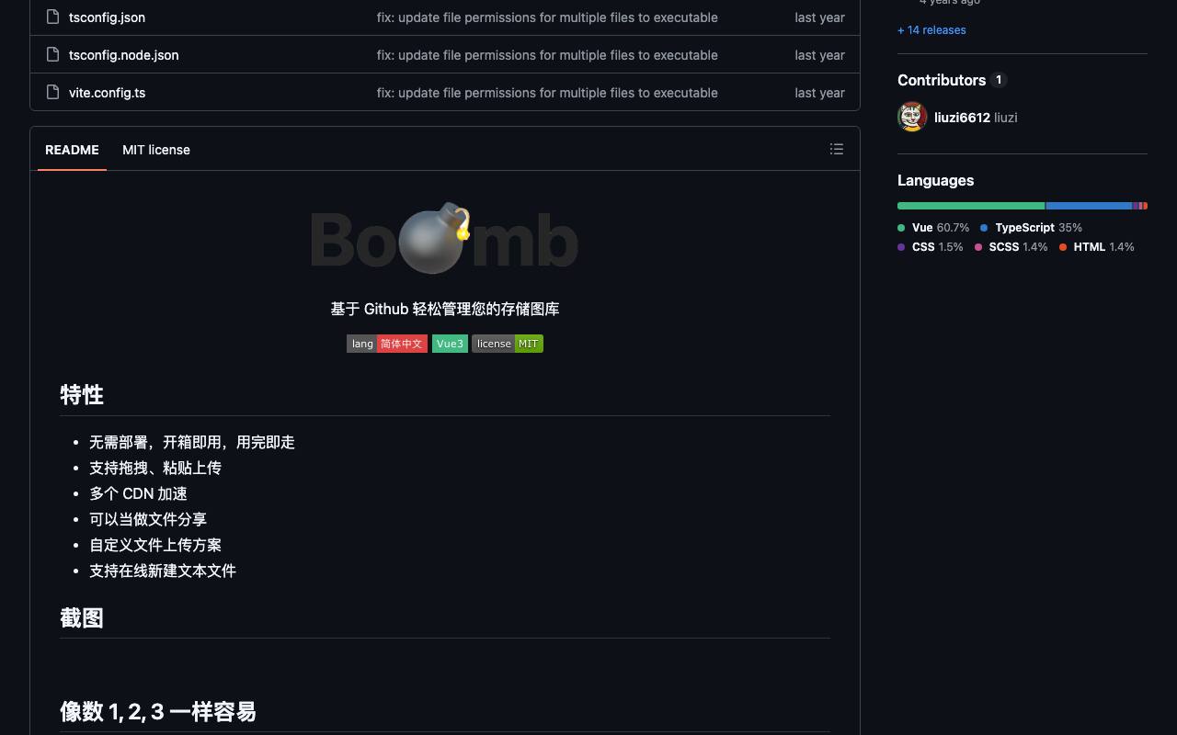
Task: Open commit message for tsconfig.node.json row
Action: [547, 54]
